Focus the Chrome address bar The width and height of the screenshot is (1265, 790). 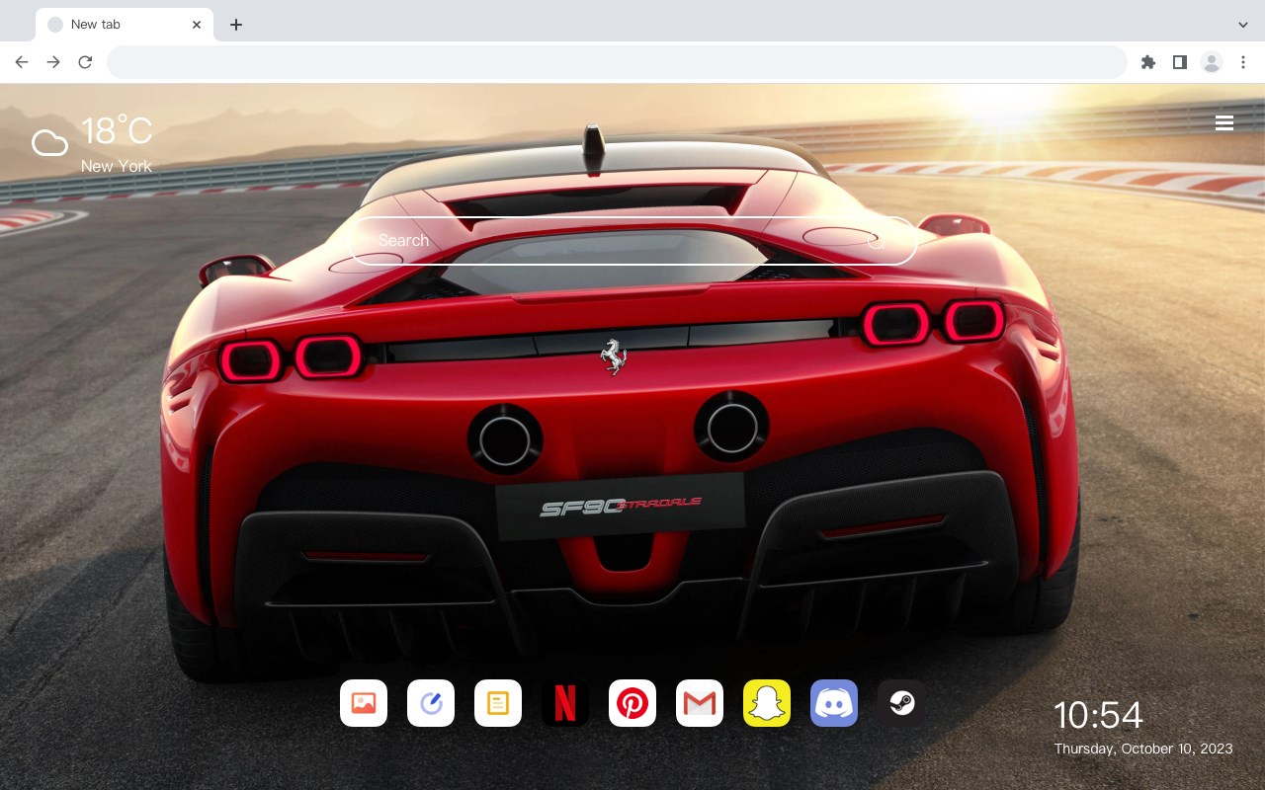pyautogui.click(x=617, y=62)
